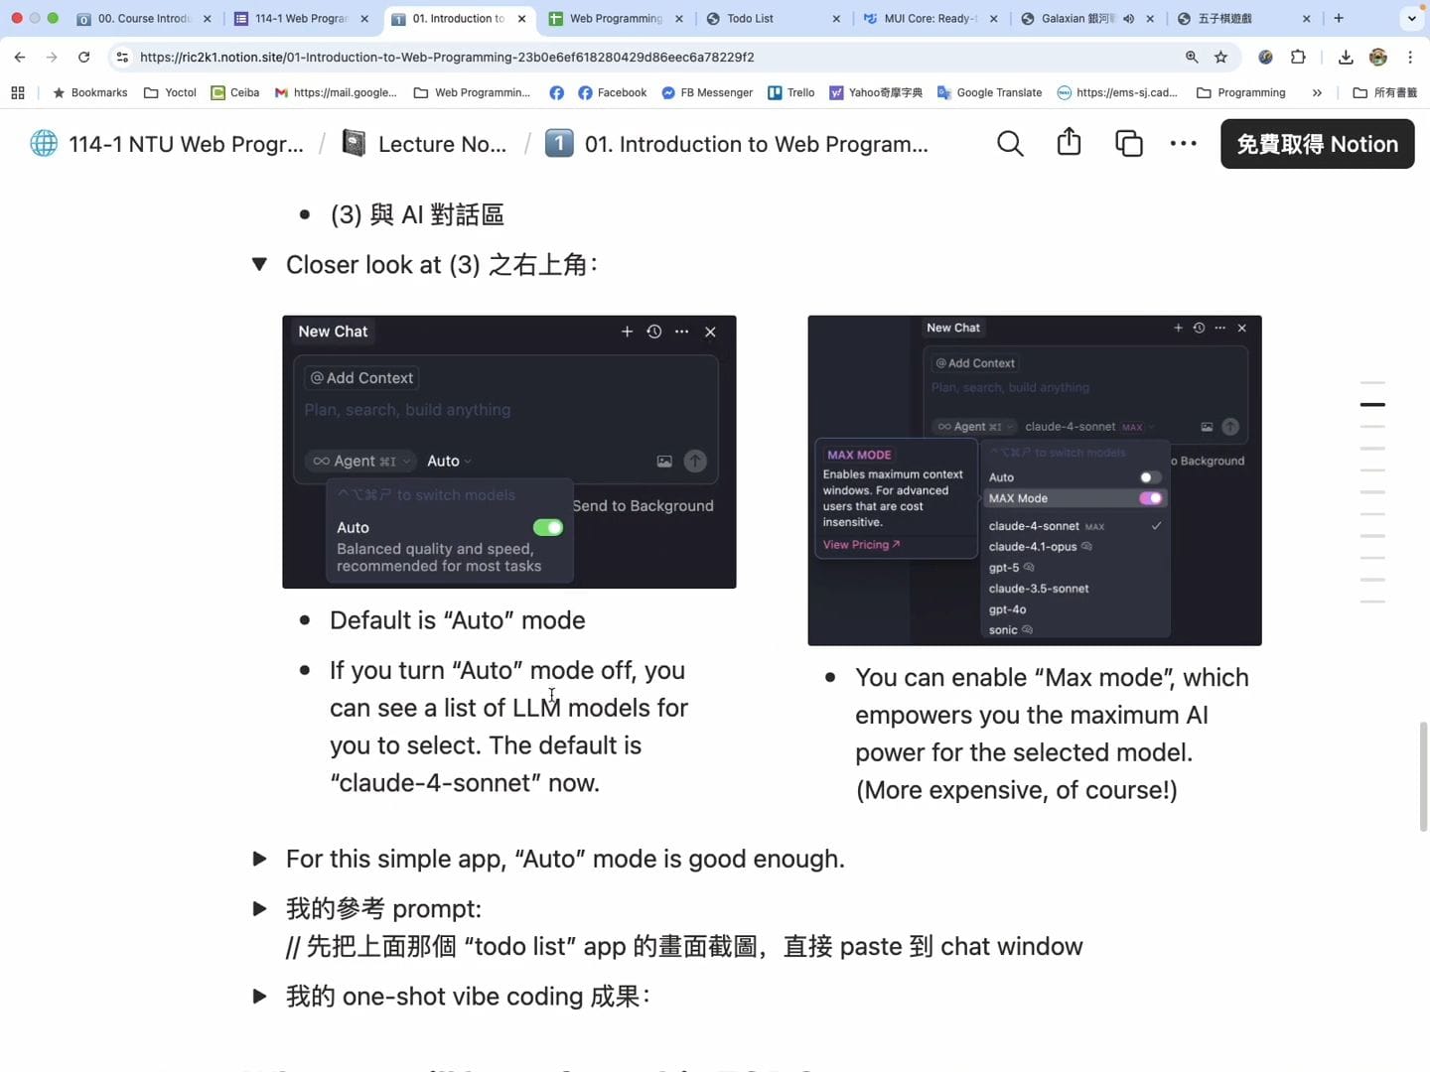
Task: Click the Notion search magnifier icon
Action: 1010,144
